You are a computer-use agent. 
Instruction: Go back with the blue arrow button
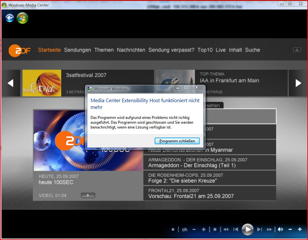point(10,18)
